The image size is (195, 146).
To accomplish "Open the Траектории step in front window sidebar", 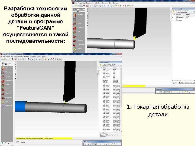I will tap(7, 97).
